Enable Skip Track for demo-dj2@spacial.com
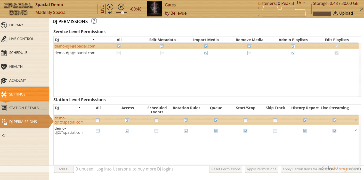The height and width of the screenshot is (180, 364). [x=275, y=130]
